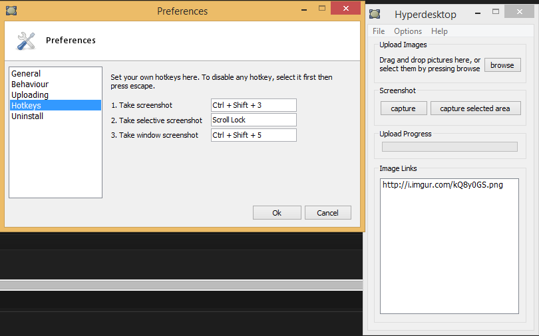Click the Take screenshot hotkey field
This screenshot has width=539, height=336.
254,105
